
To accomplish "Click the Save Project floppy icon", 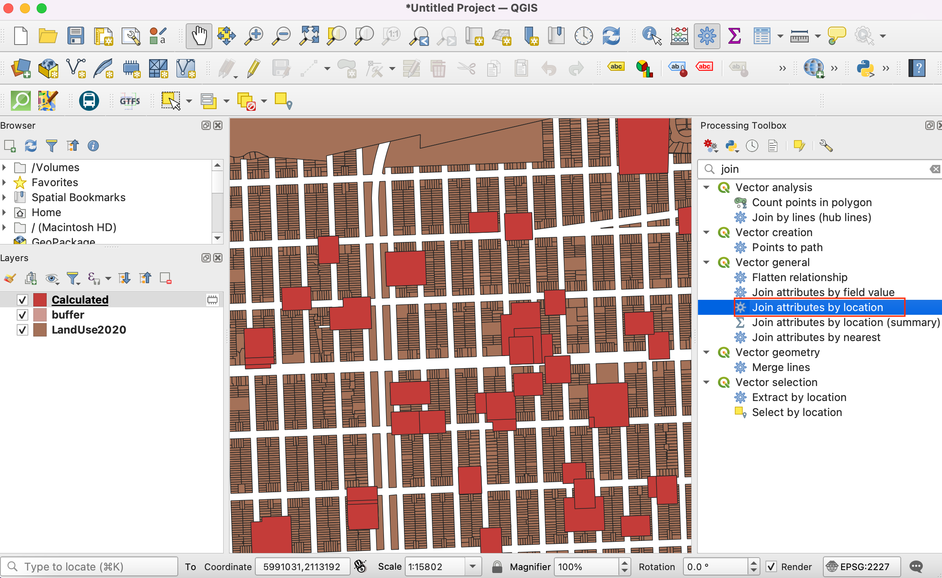I will point(76,36).
